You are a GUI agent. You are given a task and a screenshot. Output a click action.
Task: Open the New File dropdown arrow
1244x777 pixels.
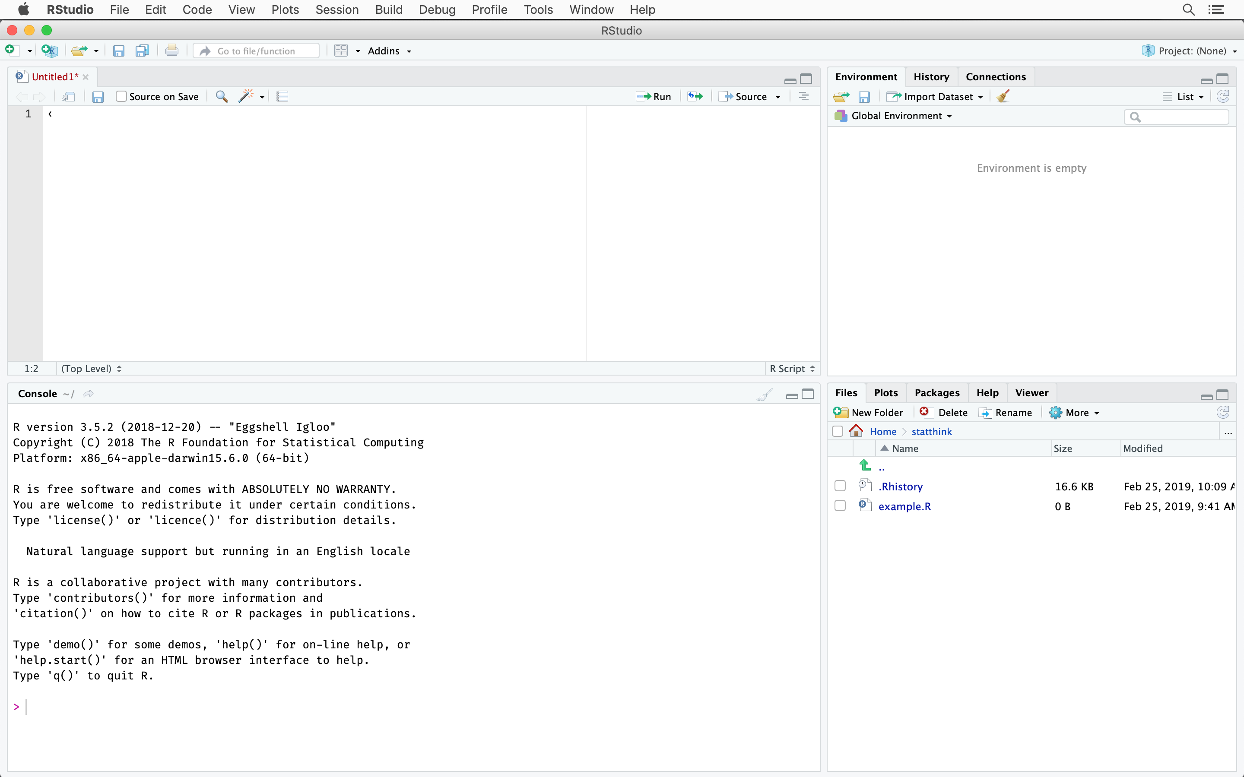pos(29,51)
